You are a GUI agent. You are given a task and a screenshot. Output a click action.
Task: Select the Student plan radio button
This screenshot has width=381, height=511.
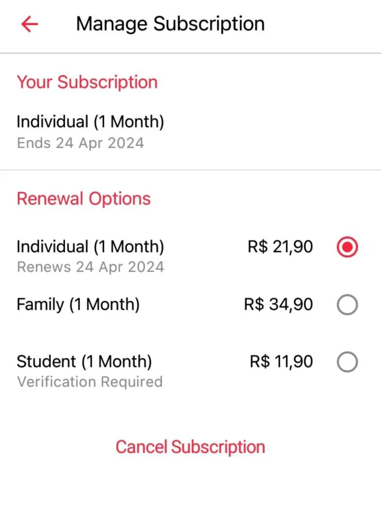coord(347,362)
